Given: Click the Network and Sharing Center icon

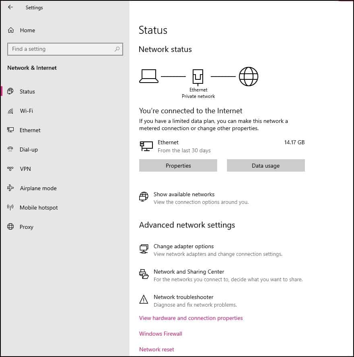Looking at the screenshot, I should [144, 274].
